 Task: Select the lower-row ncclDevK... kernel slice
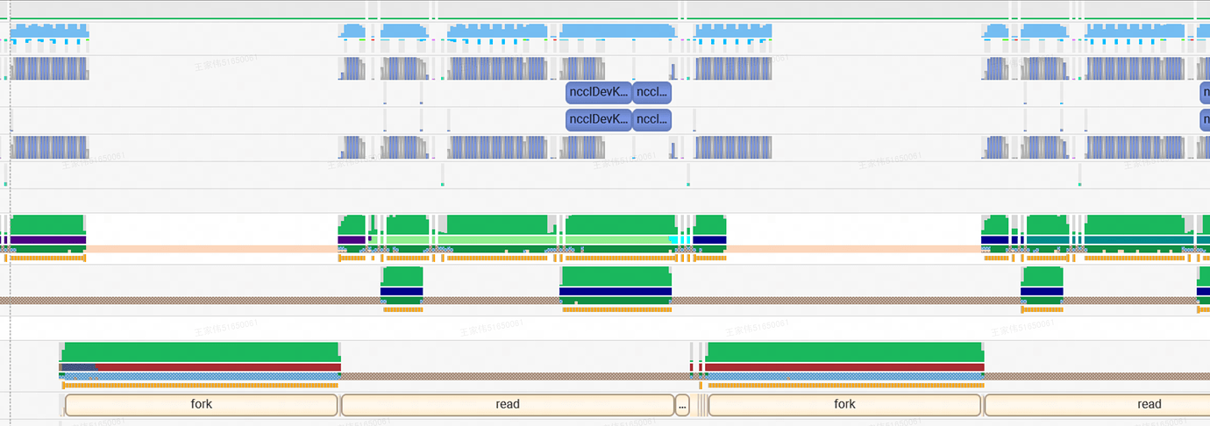click(x=598, y=119)
